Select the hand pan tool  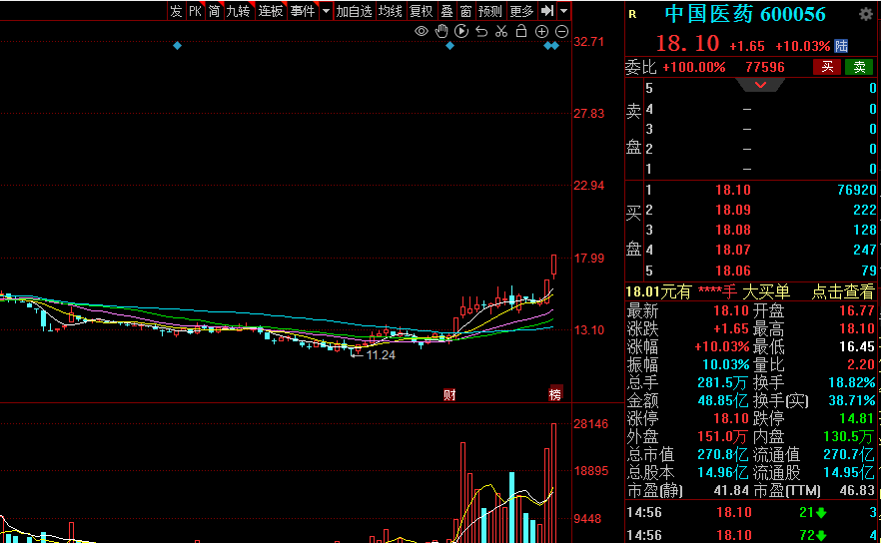tap(441, 32)
